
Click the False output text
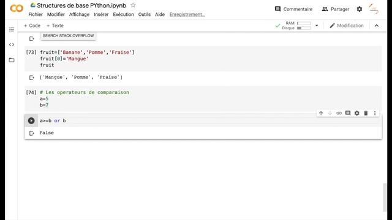47,133
